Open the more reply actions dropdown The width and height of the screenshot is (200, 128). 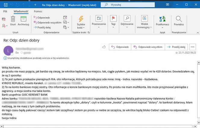click(x=66, y=27)
